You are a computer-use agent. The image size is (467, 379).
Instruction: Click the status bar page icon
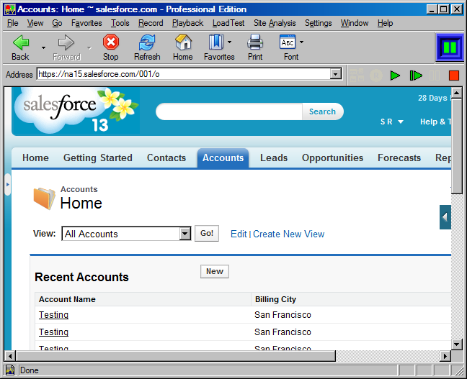(x=10, y=370)
